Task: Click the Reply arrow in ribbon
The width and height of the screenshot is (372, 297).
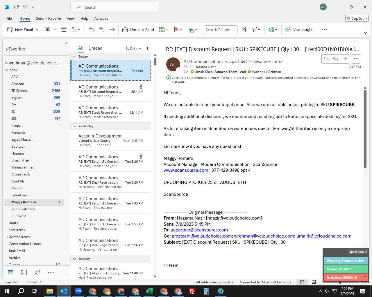Action: pos(91,30)
